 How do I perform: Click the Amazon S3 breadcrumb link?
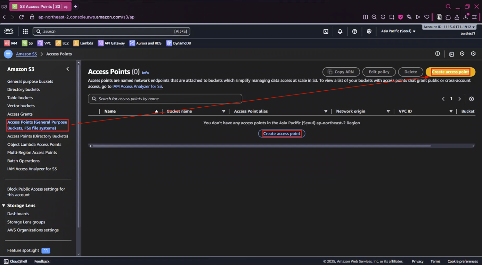tap(26, 54)
